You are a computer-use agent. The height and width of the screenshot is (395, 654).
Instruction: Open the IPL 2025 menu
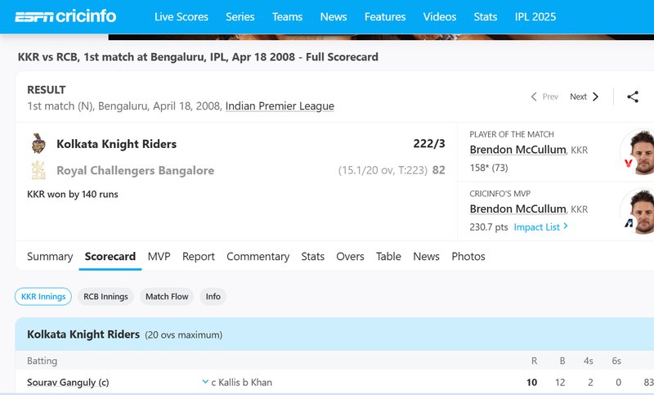tap(535, 16)
